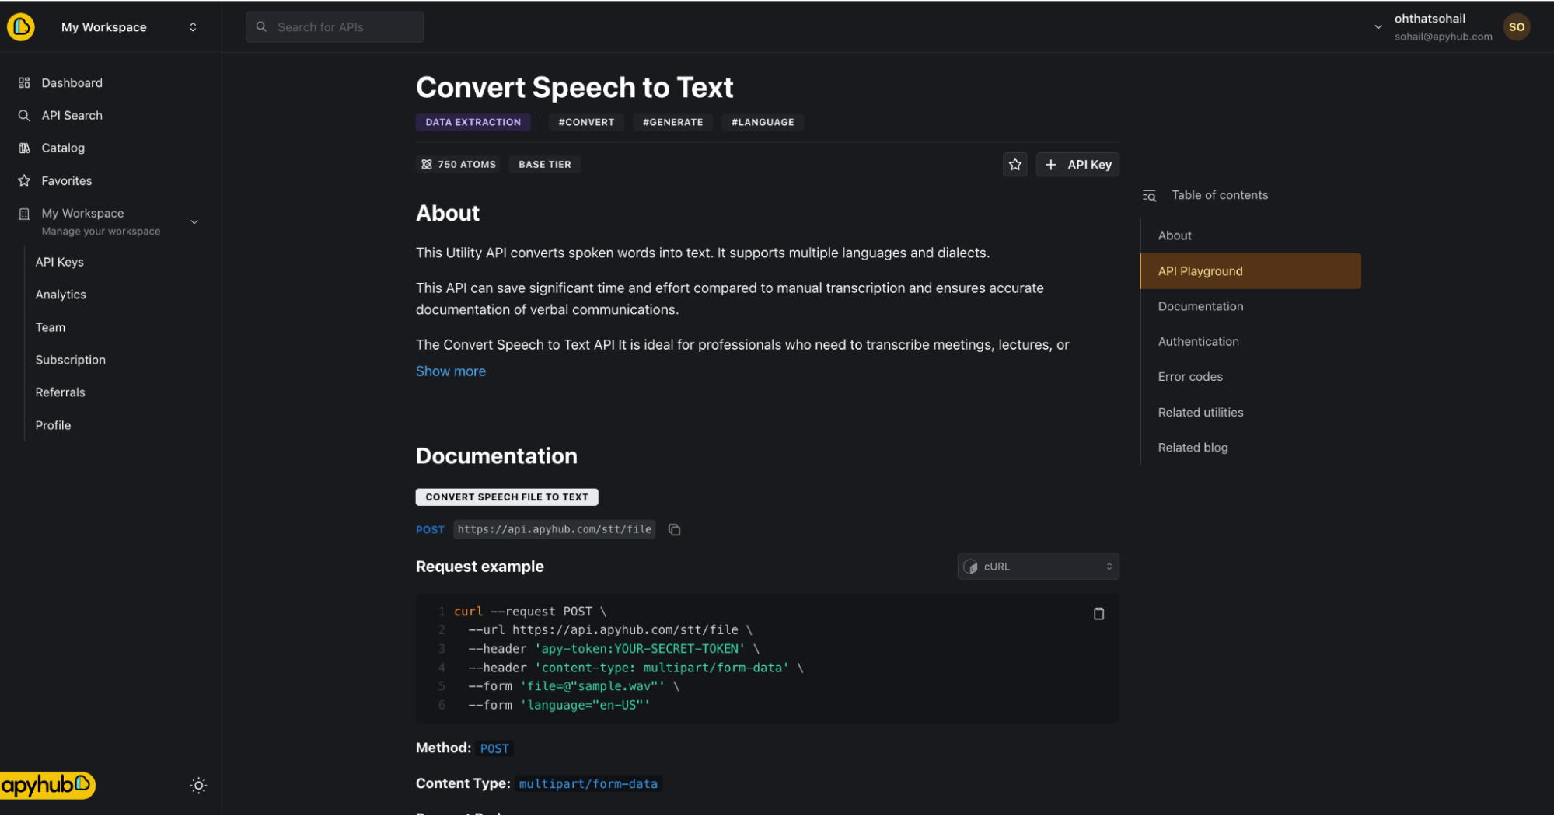Click the Search for APIs field

pos(335,27)
